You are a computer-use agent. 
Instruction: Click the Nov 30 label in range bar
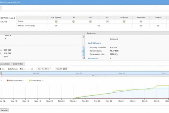click(x=122, y=73)
